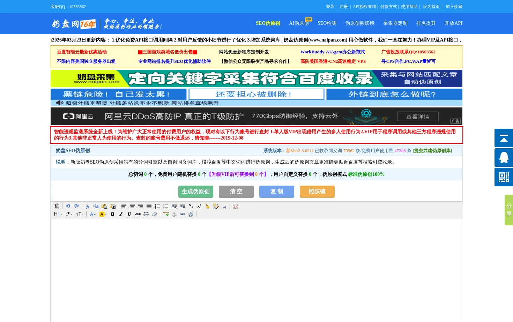
Task: Open the API授权查询 link
Action: [x=364, y=7]
